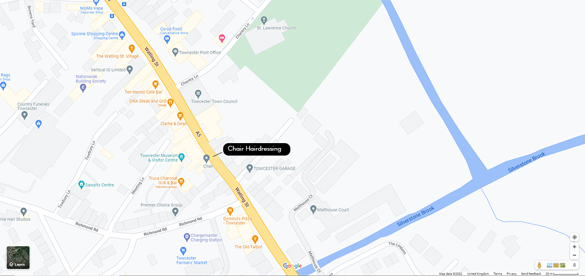Expand the imagery options chevron
Viewport: 585px width, 276px height.
tap(574, 265)
